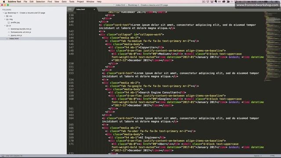Screen dimensions: 281x158
Task: Click the profile.jpg image file icon
Action: [9, 22]
